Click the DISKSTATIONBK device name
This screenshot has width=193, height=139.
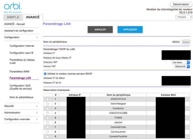pyautogui.click(x=118, y=113)
